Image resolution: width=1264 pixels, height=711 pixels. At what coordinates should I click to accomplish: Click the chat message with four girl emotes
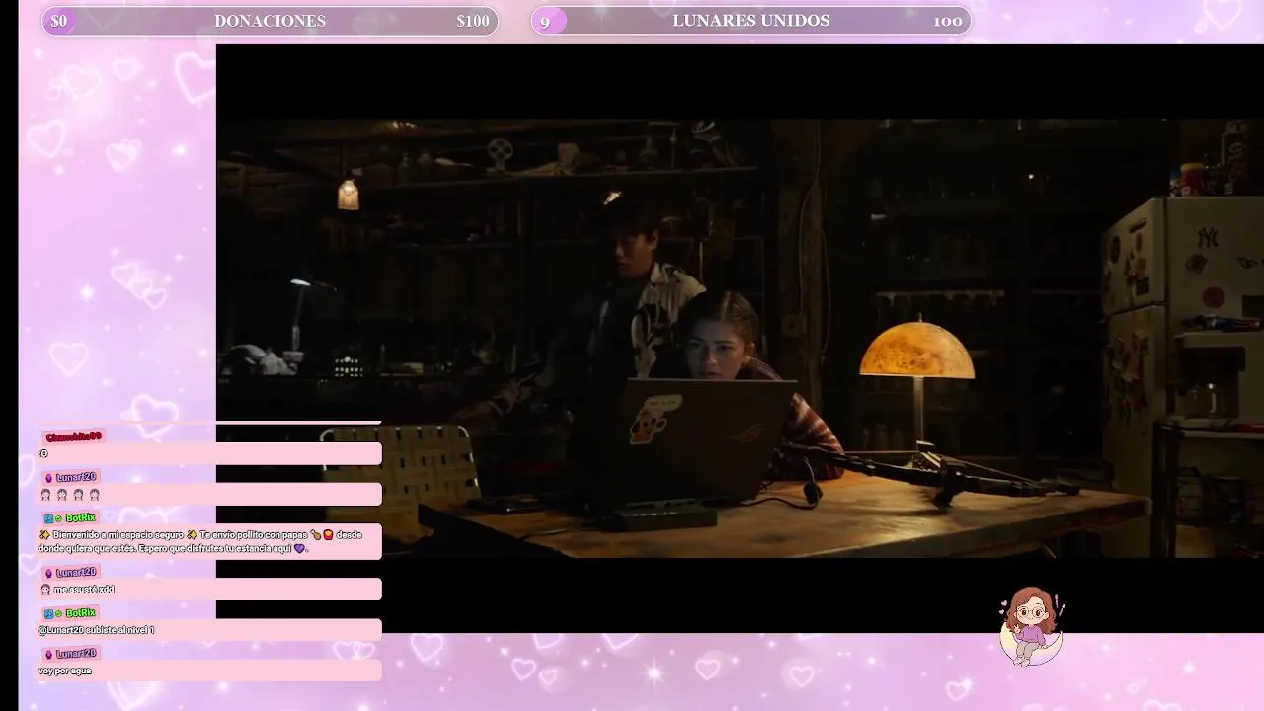point(209,494)
